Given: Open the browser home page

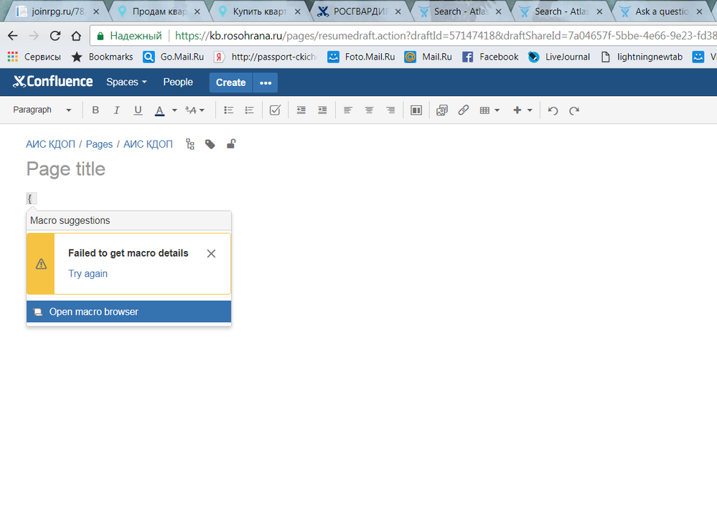Looking at the screenshot, I should coord(76,36).
